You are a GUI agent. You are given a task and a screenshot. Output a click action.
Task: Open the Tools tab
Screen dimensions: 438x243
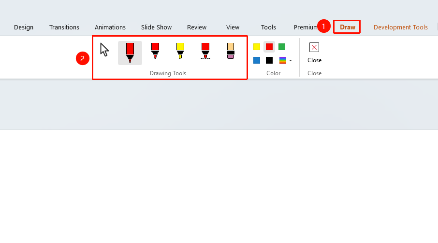click(268, 27)
